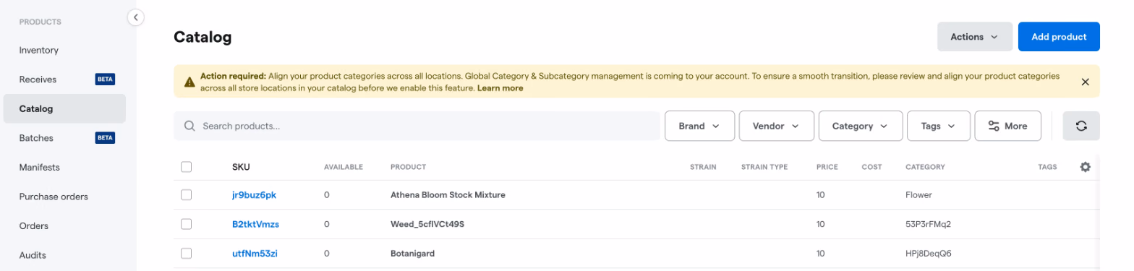Open Receives in sidebar
The width and height of the screenshot is (1134, 271).
coord(38,79)
